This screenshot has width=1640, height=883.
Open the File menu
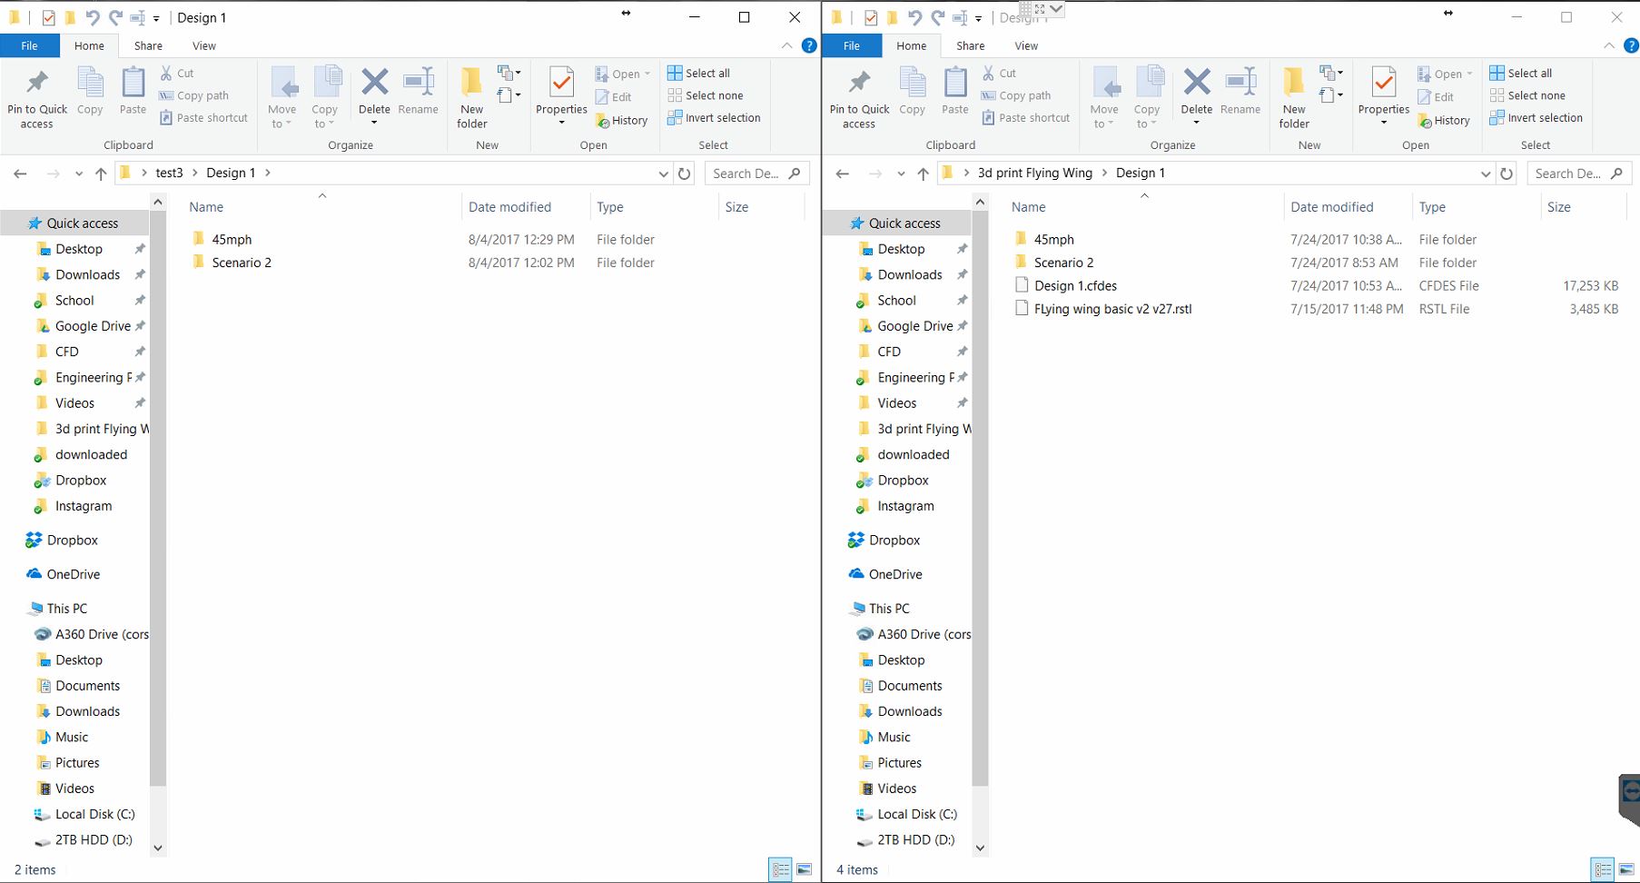tap(29, 45)
